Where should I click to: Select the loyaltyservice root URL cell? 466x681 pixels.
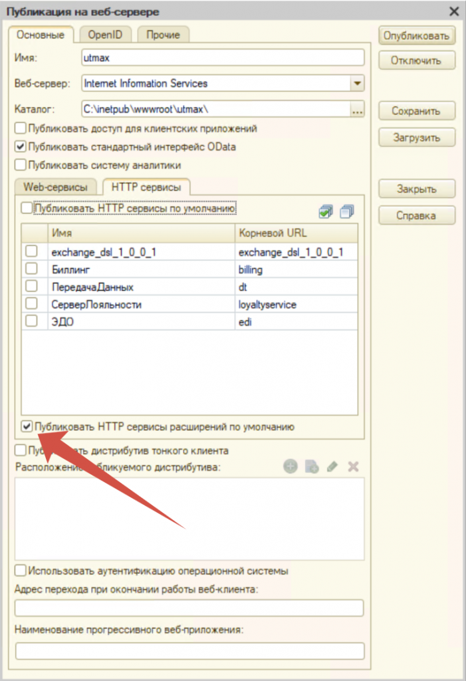[296, 304]
